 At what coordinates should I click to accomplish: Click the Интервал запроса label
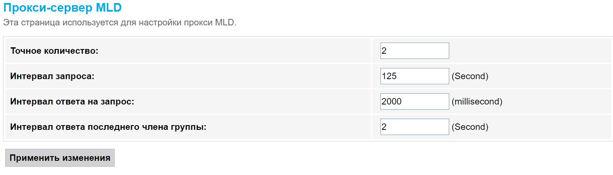(x=52, y=77)
